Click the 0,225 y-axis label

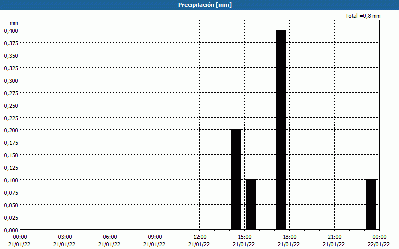click(11, 118)
